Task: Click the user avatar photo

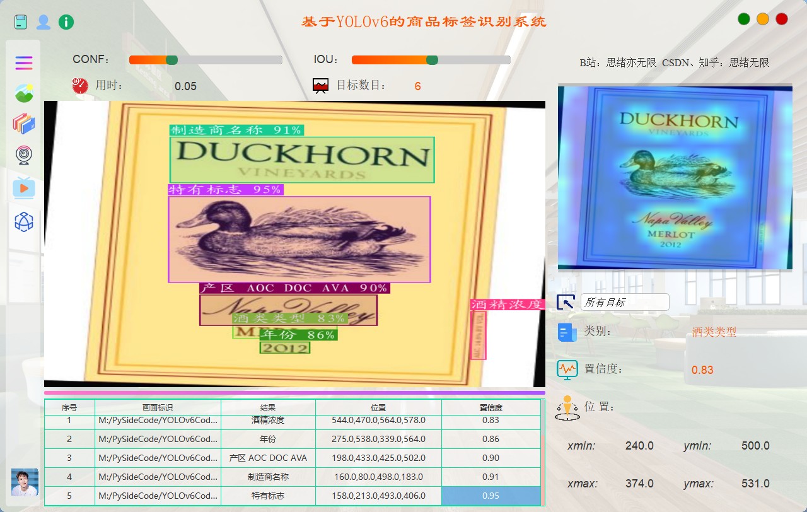Action: click(x=25, y=482)
